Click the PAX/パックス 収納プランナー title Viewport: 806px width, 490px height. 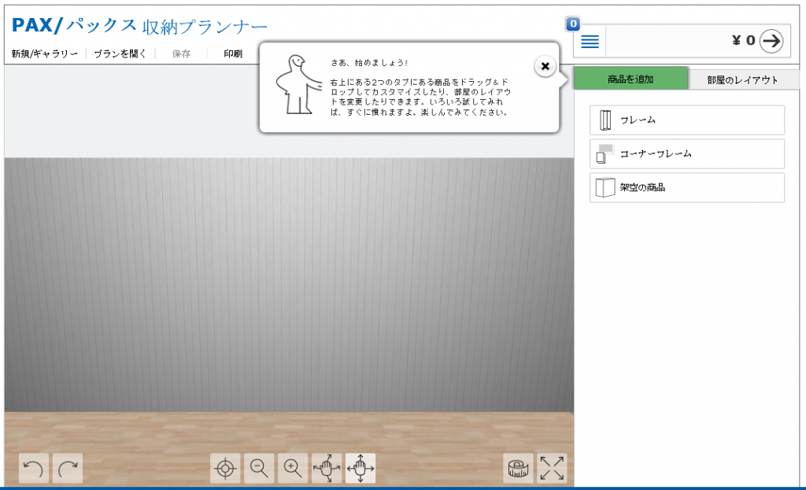point(139,26)
